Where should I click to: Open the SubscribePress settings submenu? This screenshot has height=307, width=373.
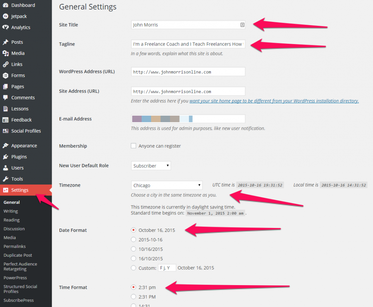pyautogui.click(x=19, y=300)
